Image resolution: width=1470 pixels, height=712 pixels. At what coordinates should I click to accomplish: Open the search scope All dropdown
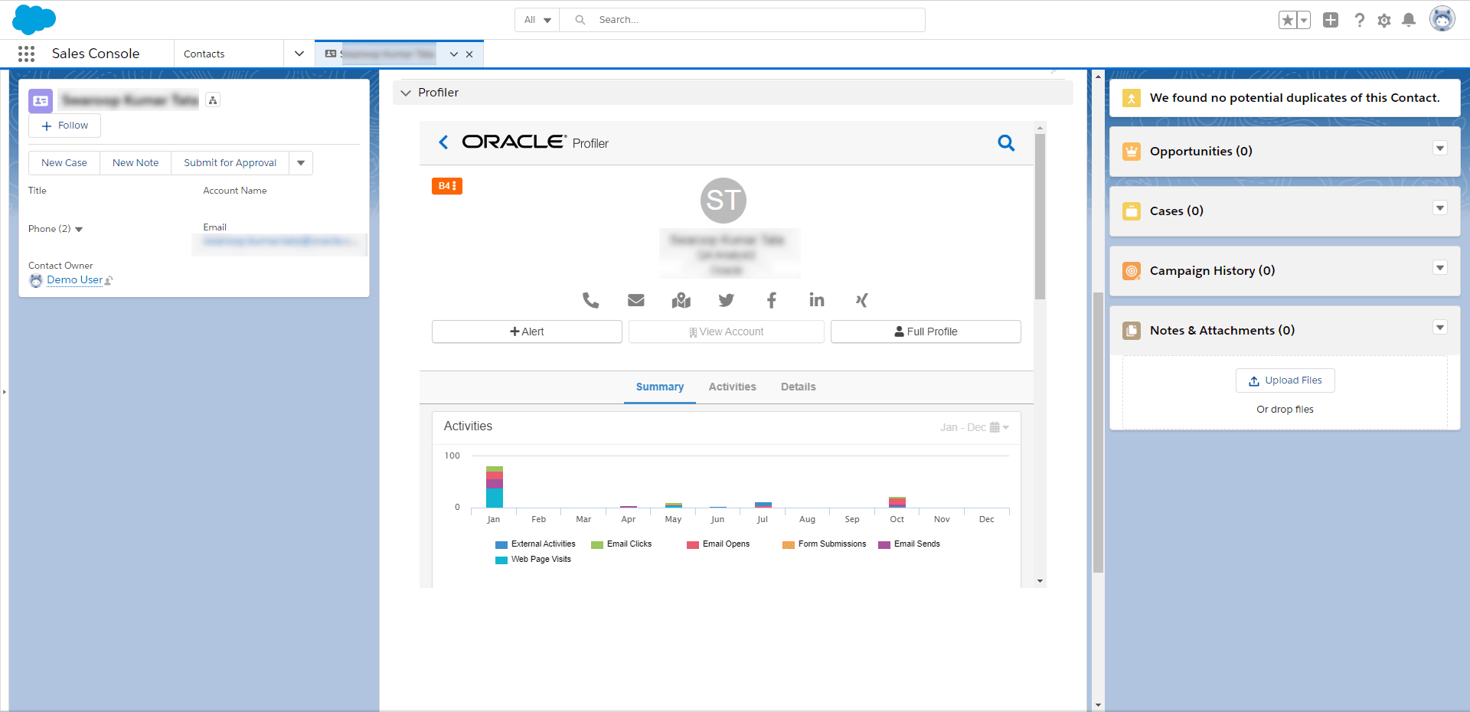coord(537,20)
